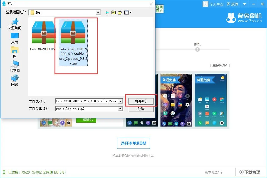Select the Stable_Pure_Xposed zip file

pos(73,42)
